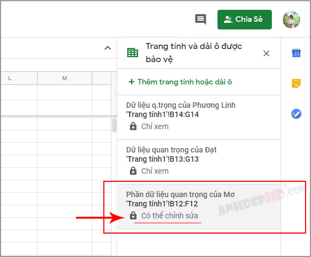This screenshot has height=257, width=311.
Task: Open Google Tasks checkmark icon
Action: tap(296, 114)
